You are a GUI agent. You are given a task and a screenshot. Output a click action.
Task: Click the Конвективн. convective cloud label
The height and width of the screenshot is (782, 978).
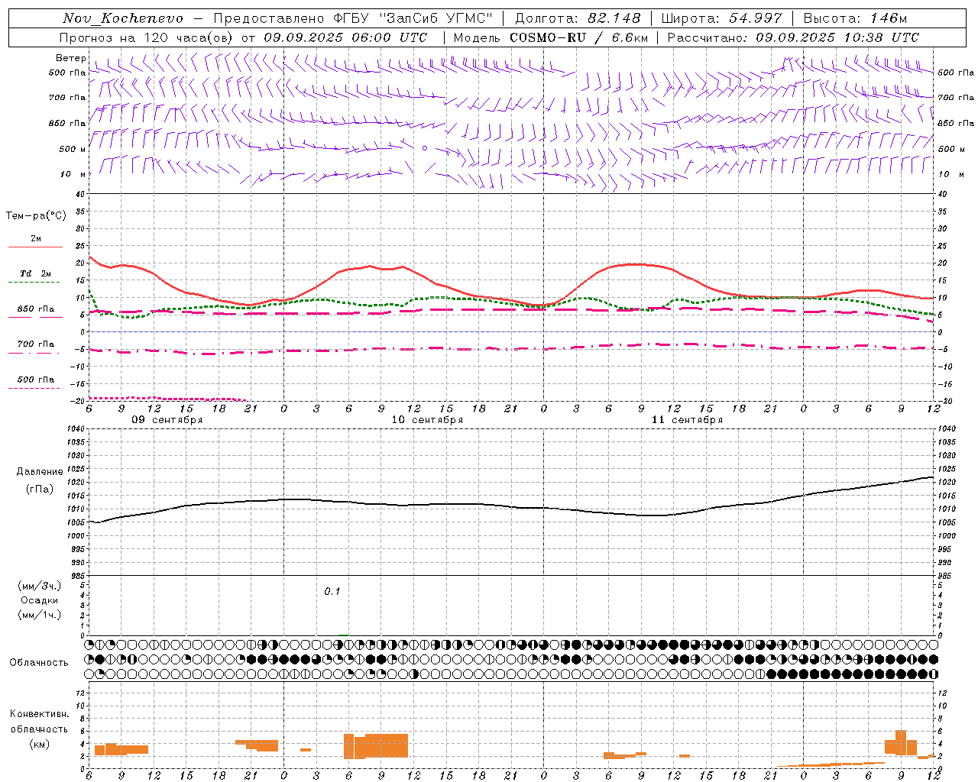pyautogui.click(x=40, y=714)
